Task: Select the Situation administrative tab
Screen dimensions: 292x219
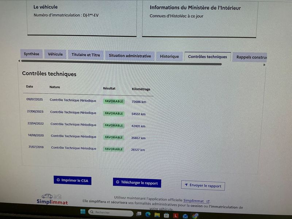Action: (130, 56)
